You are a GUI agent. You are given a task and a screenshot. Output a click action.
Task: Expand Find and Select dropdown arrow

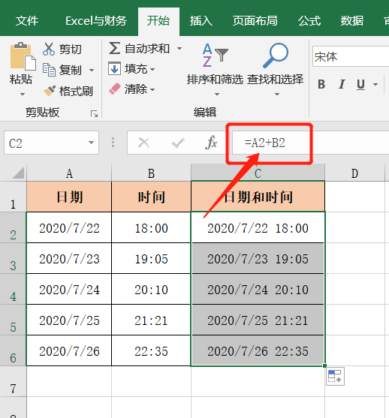click(277, 94)
